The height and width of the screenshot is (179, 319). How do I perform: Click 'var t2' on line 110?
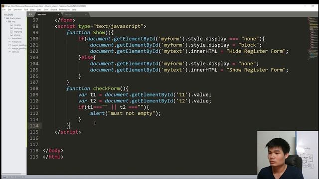pos(87,101)
